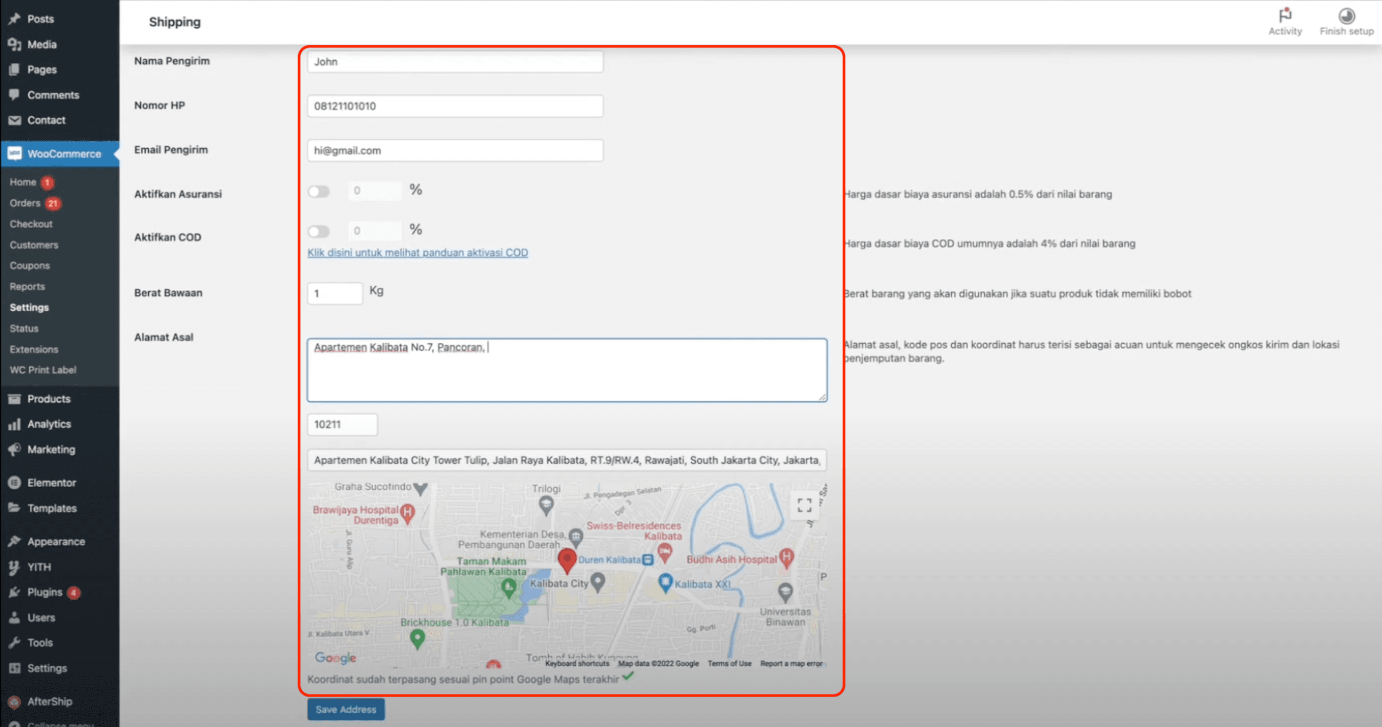The height and width of the screenshot is (727, 1382).
Task: Open the Marketing megaphone icon
Action: (14, 449)
